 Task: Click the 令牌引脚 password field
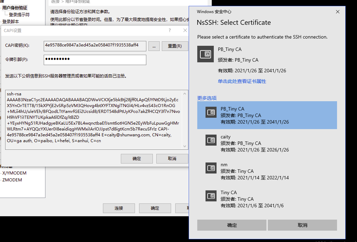[x=95, y=60]
